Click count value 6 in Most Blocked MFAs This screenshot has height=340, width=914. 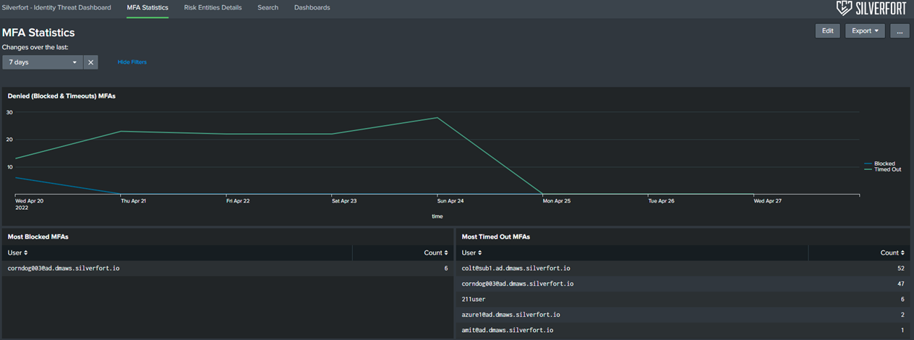[445, 268]
